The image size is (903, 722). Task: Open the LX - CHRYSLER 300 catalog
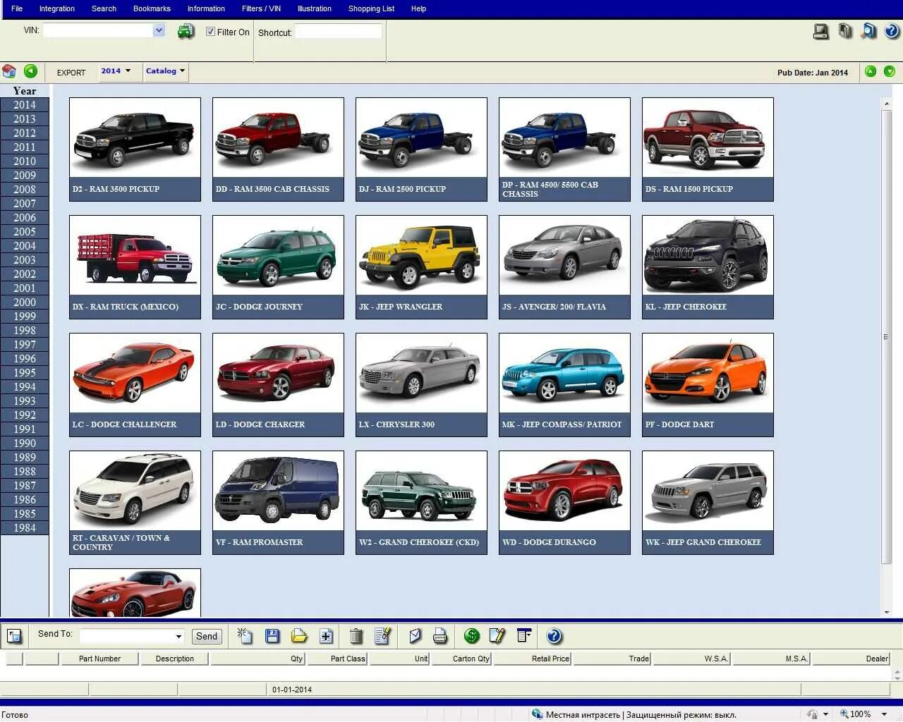click(421, 385)
